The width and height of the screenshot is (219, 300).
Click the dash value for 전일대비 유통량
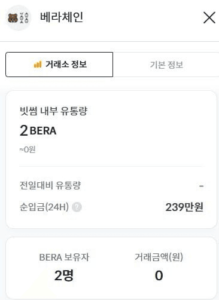coord(201,186)
